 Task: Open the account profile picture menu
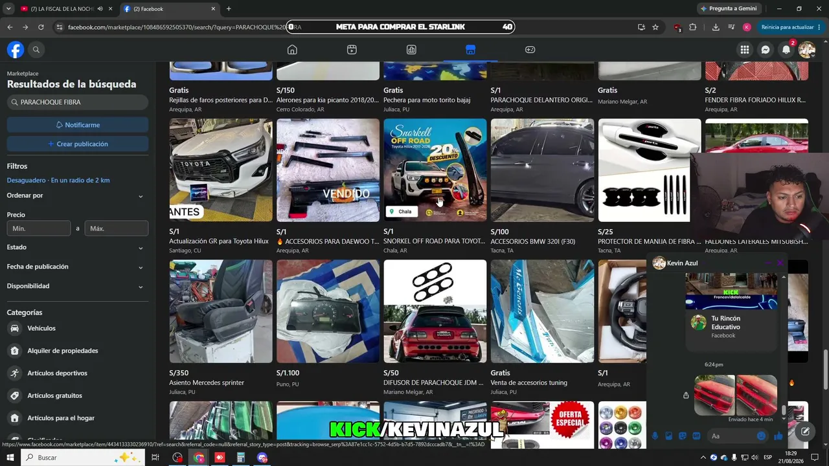[807, 50]
